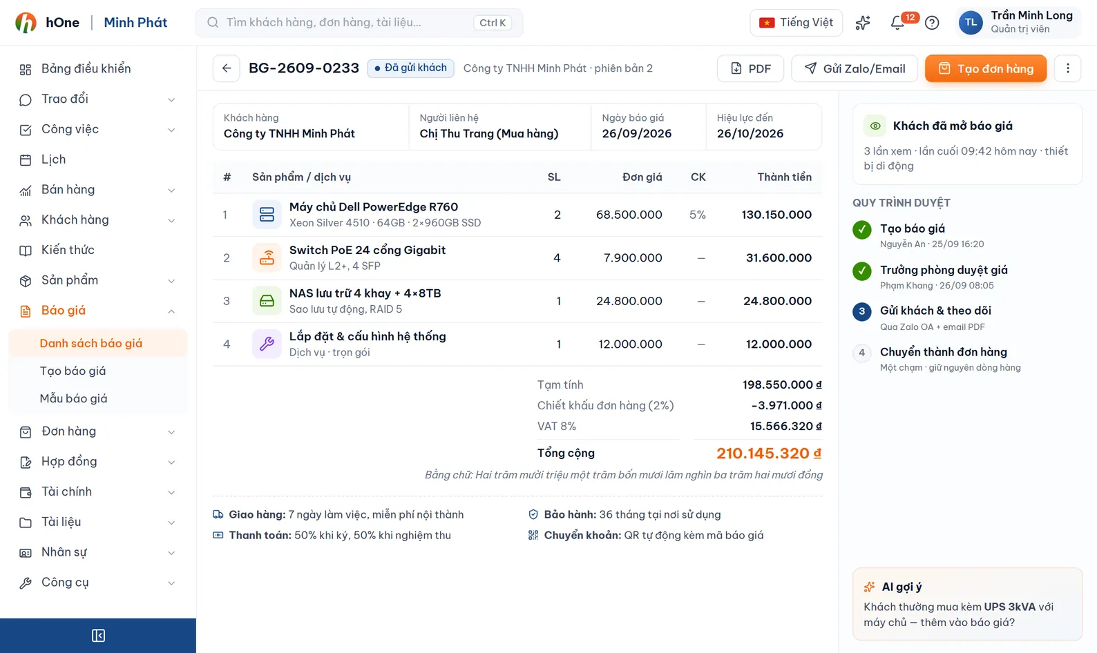Open the three-dot more options menu
1097x653 pixels.
[x=1068, y=68]
